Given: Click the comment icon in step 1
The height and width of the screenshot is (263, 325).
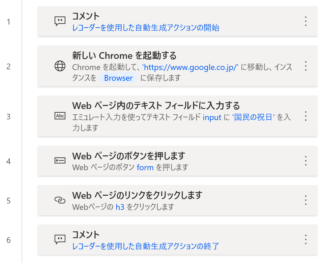Looking at the screenshot, I should (60, 21).
